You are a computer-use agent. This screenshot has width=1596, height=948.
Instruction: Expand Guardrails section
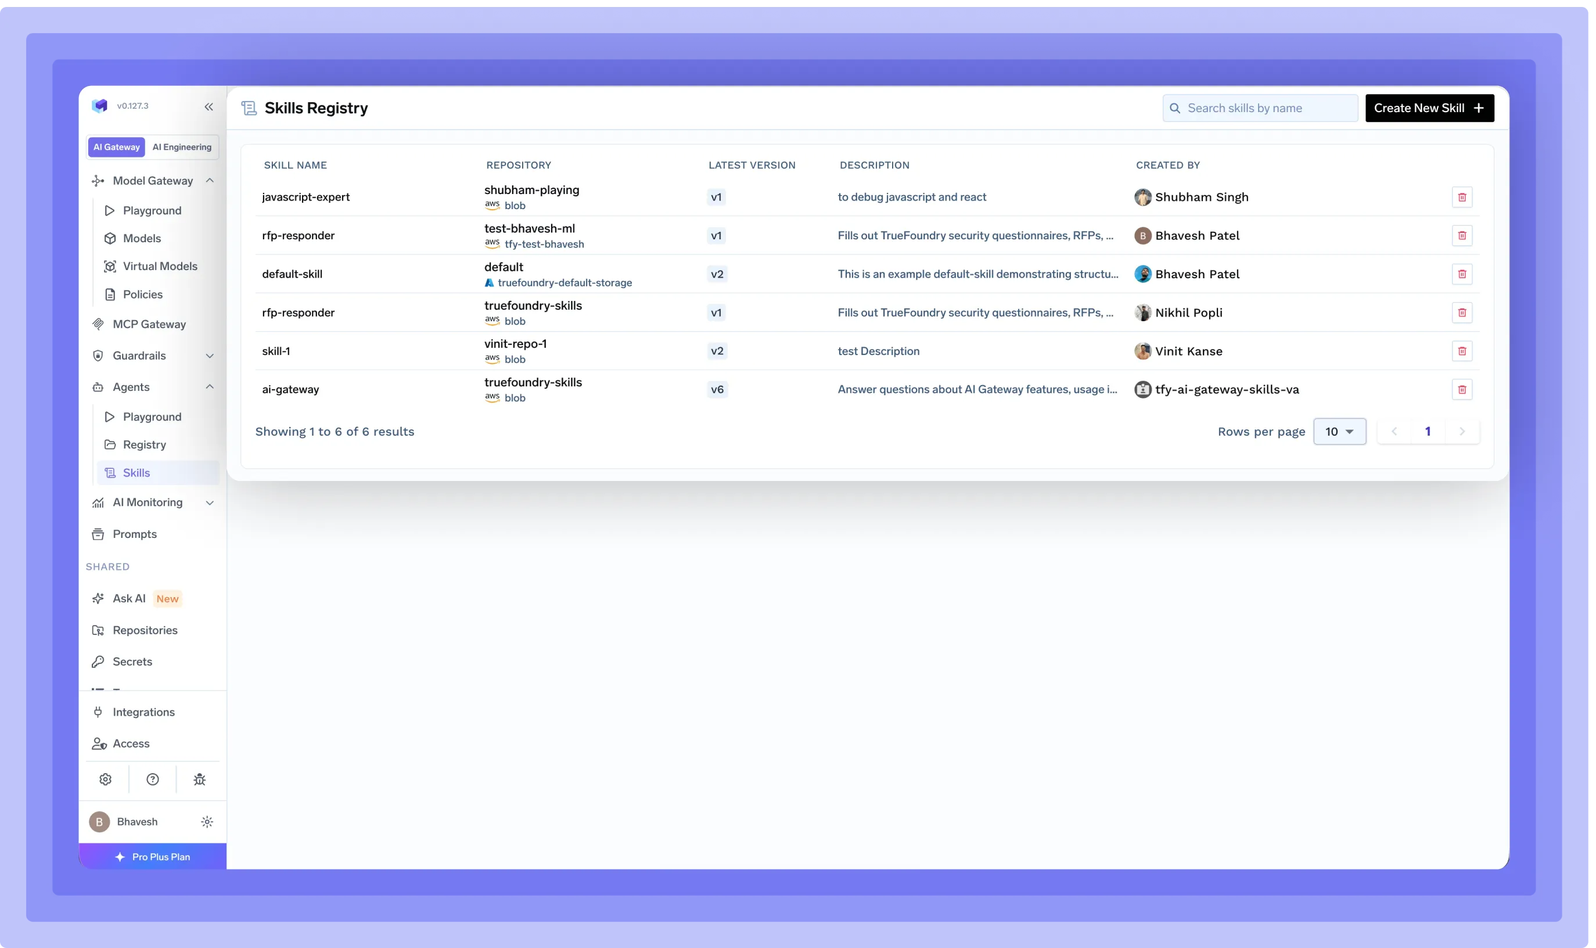pyautogui.click(x=210, y=356)
